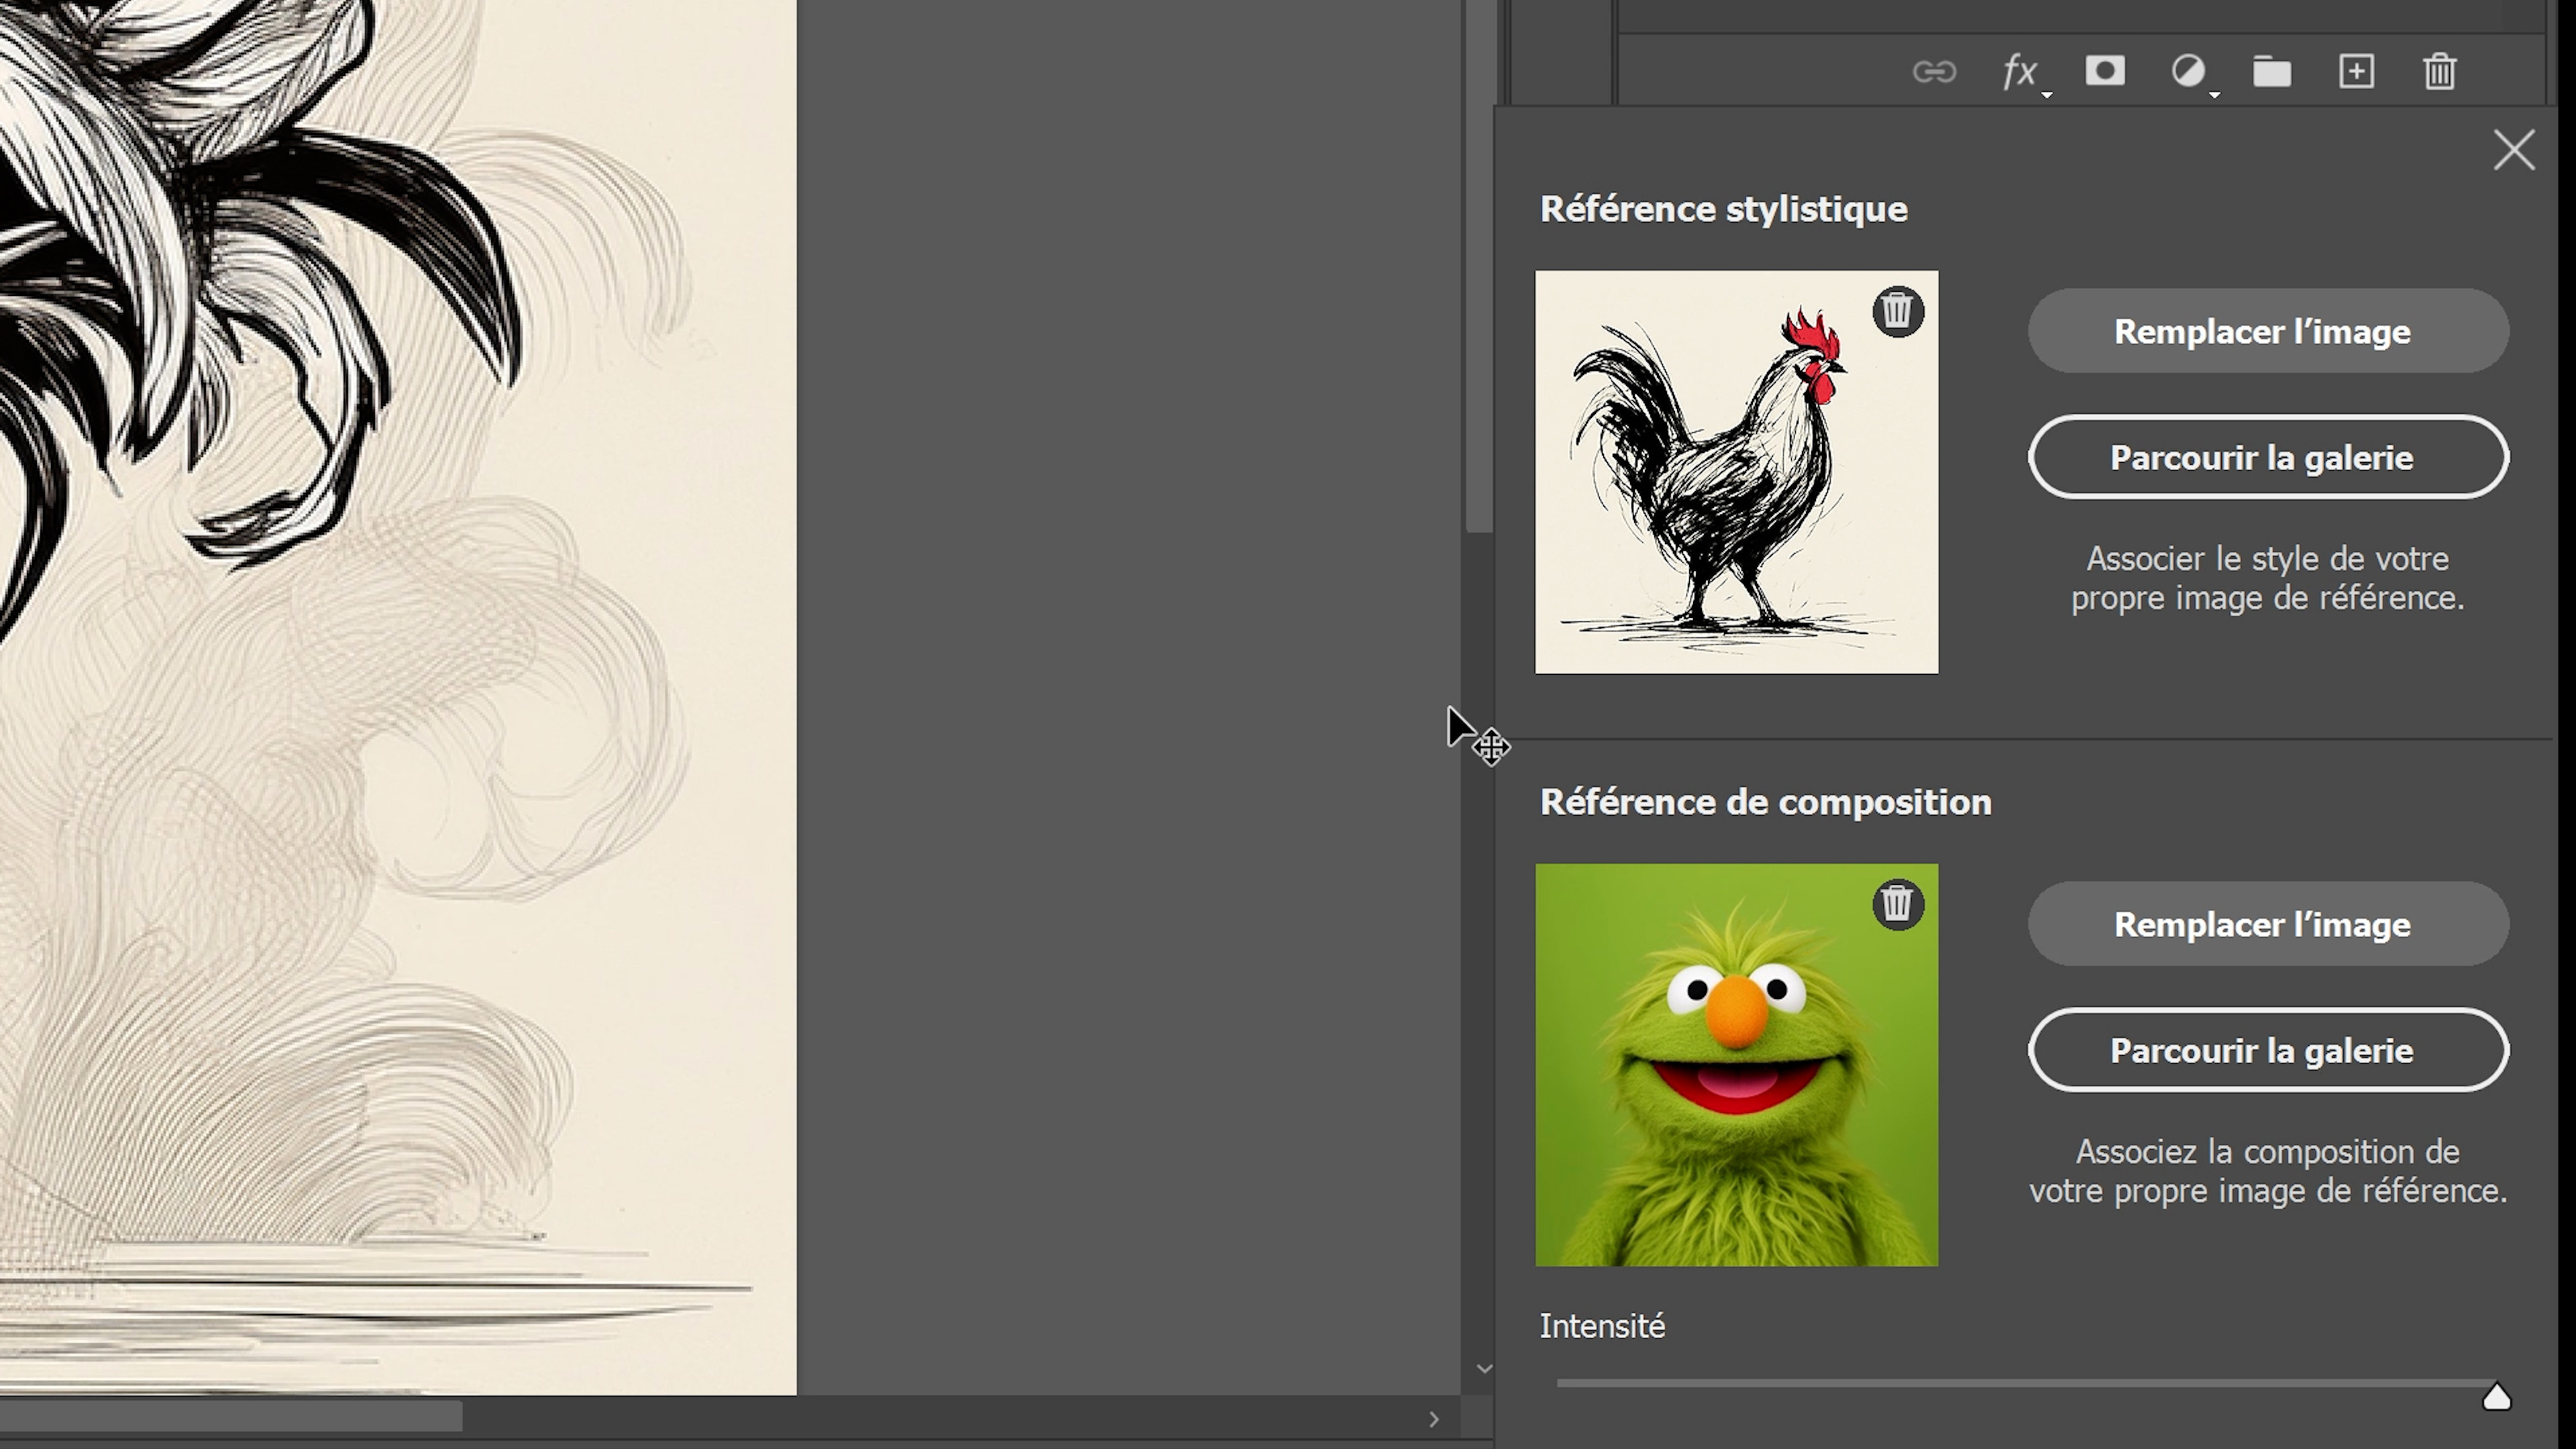Remove the green puppet composition image
The width and height of the screenshot is (2576, 1449).
pos(1897,904)
